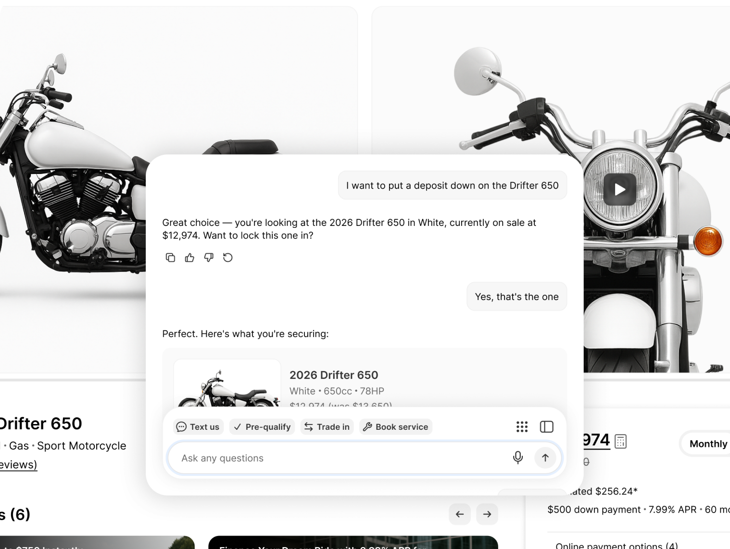Image resolution: width=730 pixels, height=549 pixels.
Task: Give thumbs down to the chat reply
Action: pyautogui.click(x=209, y=258)
